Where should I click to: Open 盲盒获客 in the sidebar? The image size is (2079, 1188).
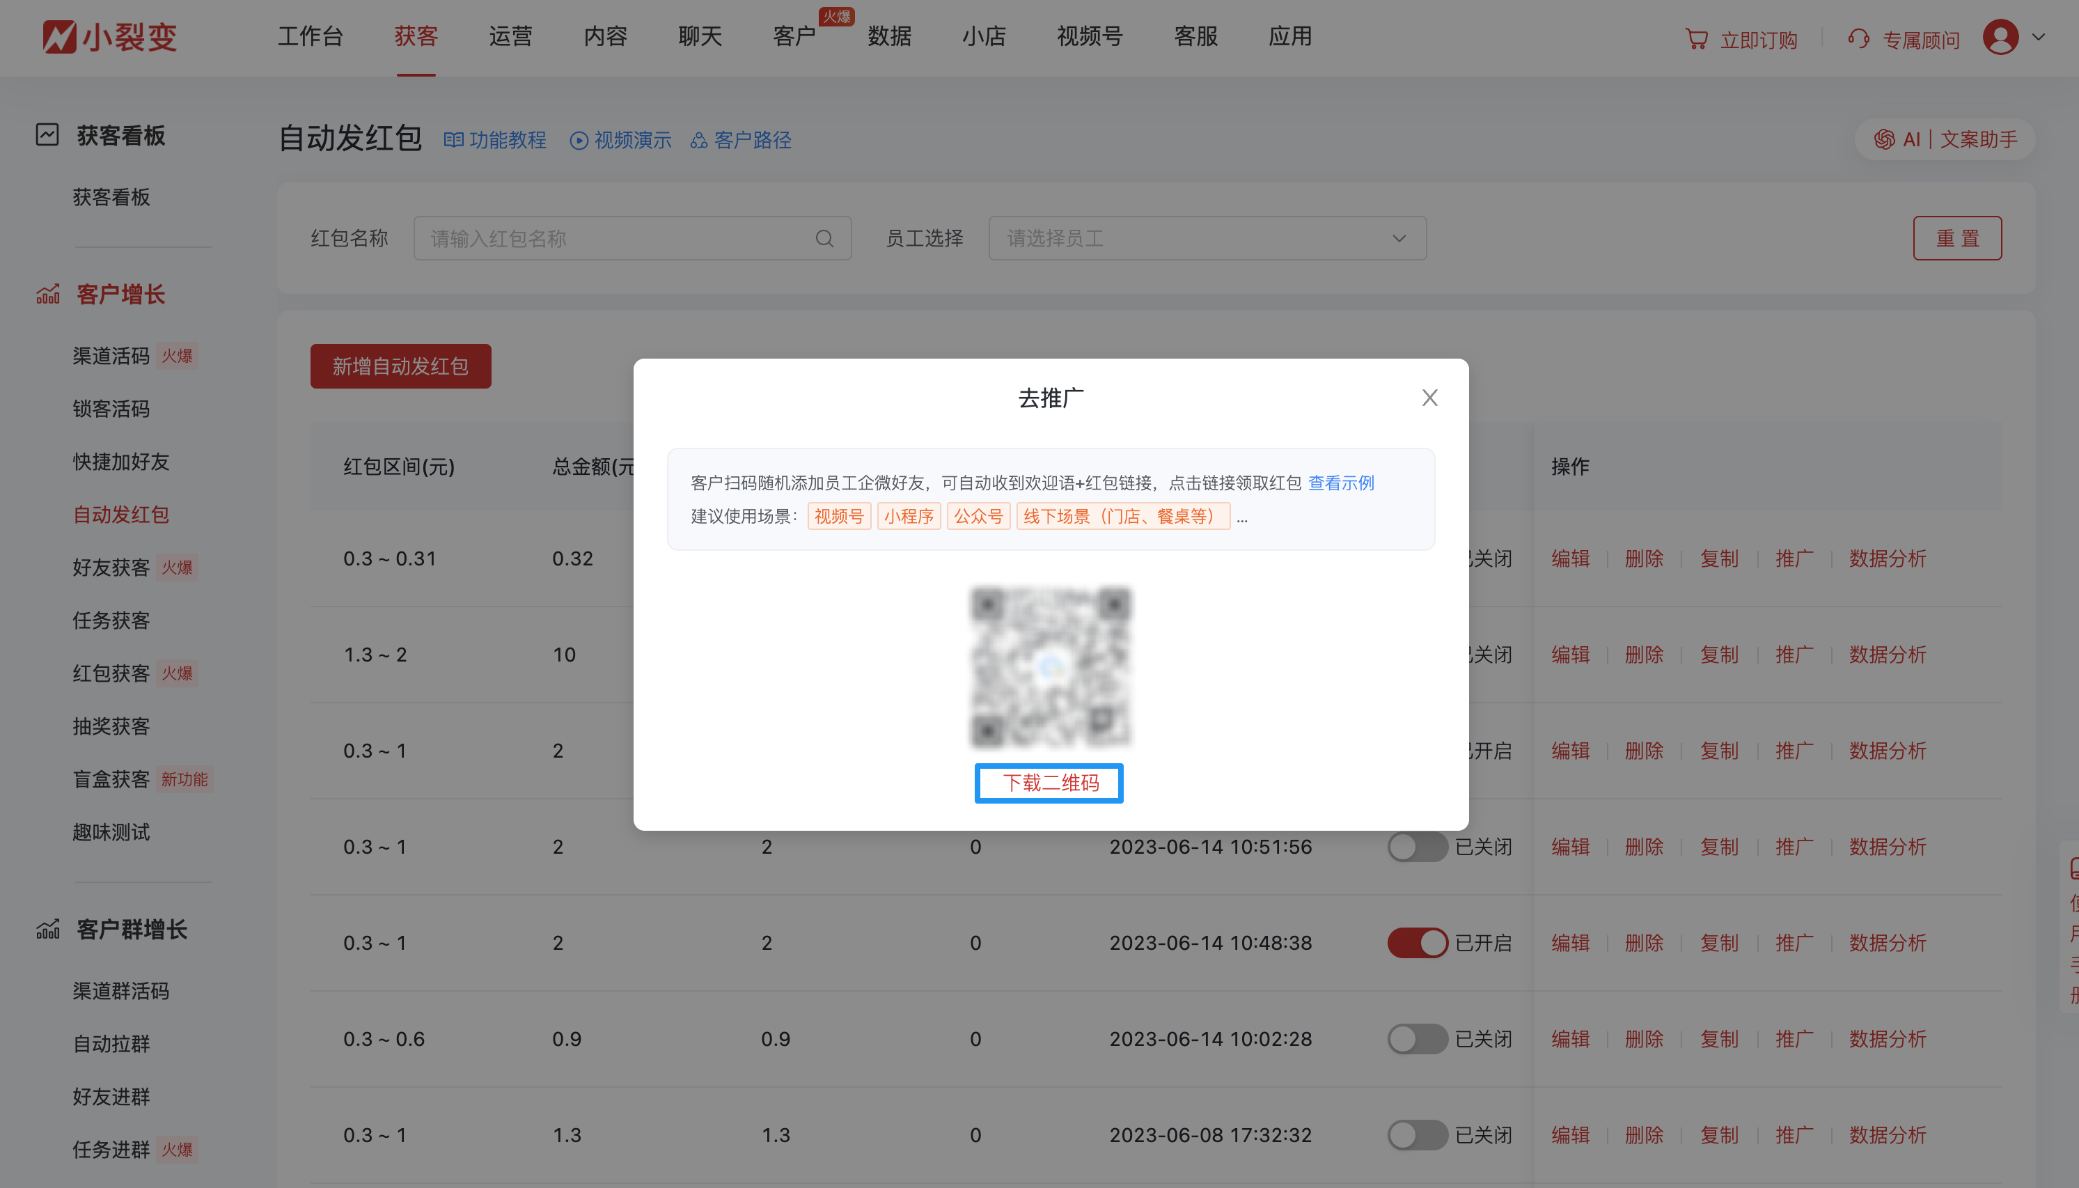111,779
